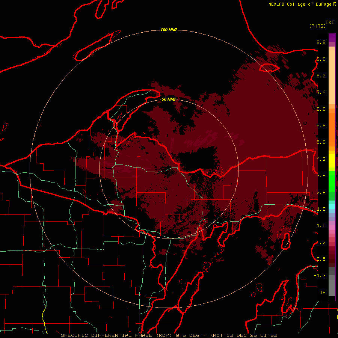Viewport: 338px width, 338px height.
Task: Pick the yellow band of the color bar
Action: tap(332, 161)
